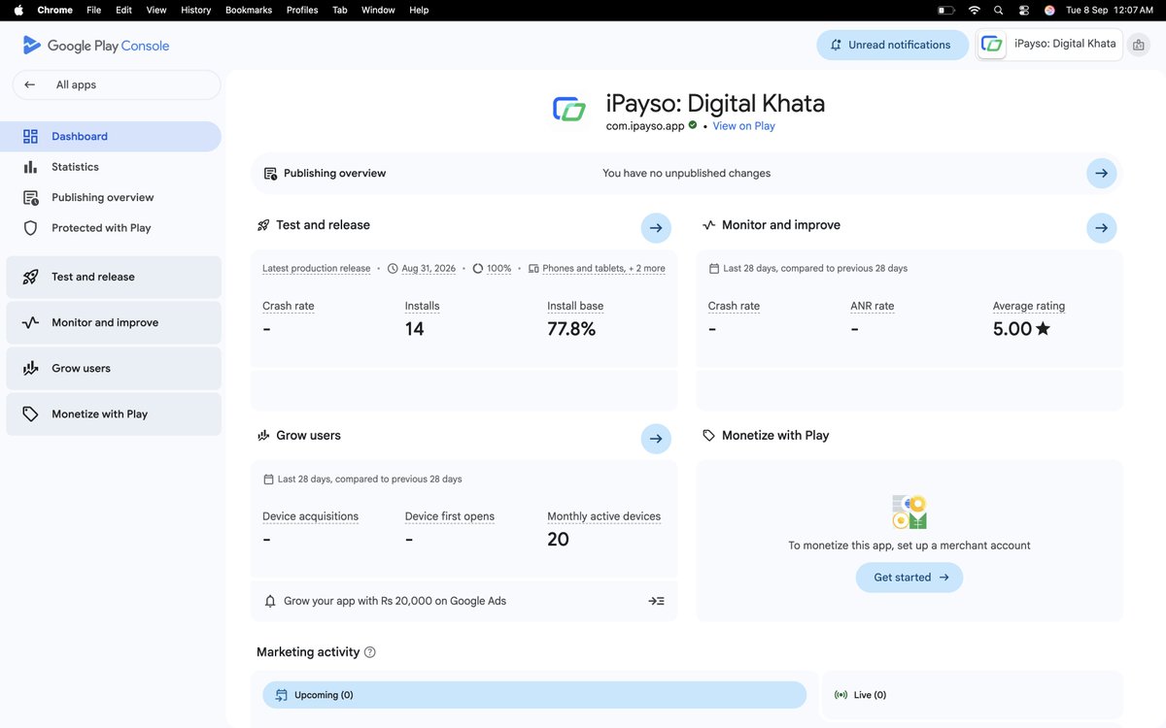Open Monitor and improve arrow button
The height and width of the screenshot is (728, 1166).
[1101, 228]
